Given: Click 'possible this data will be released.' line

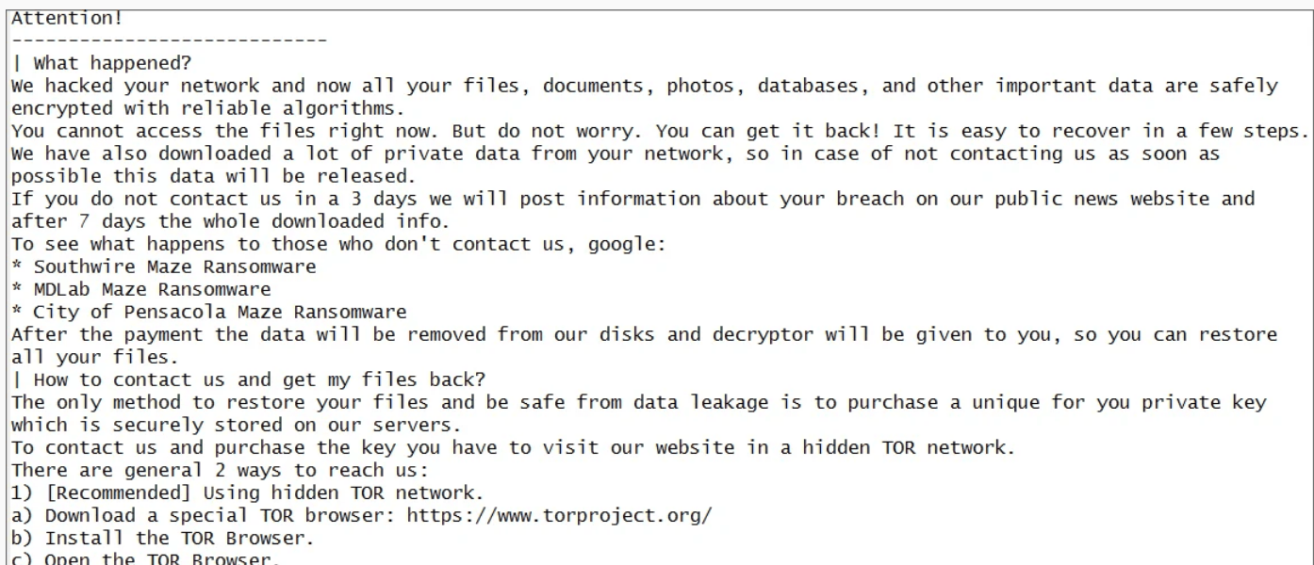Looking at the screenshot, I should [213, 176].
